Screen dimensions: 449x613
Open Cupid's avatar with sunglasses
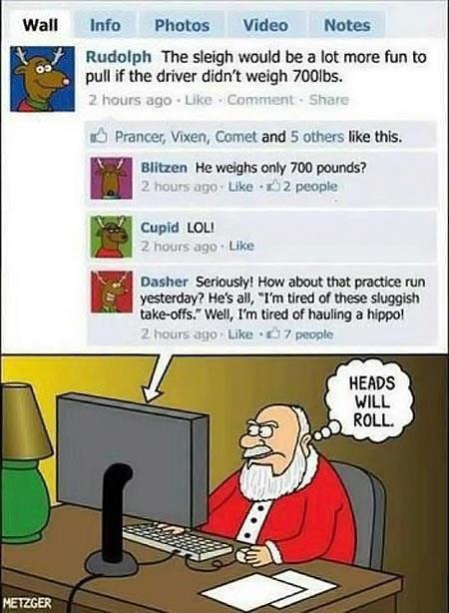click(x=111, y=237)
